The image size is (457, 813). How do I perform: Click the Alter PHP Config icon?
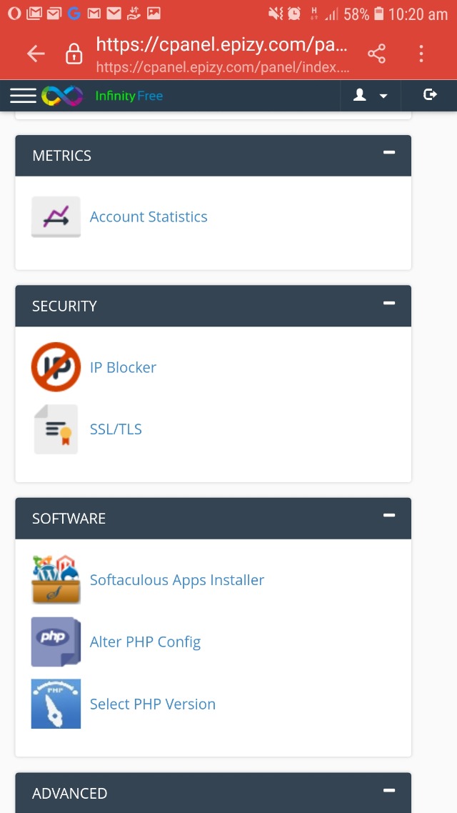click(56, 642)
